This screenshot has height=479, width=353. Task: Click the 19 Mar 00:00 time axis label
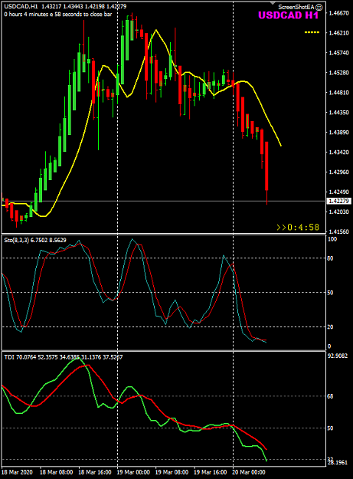click(133, 472)
